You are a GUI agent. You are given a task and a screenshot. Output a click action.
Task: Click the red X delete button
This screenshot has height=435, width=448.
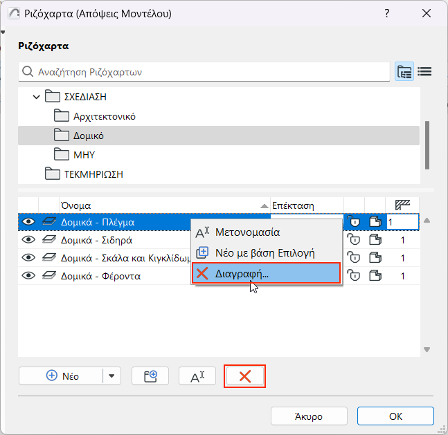pyautogui.click(x=244, y=376)
